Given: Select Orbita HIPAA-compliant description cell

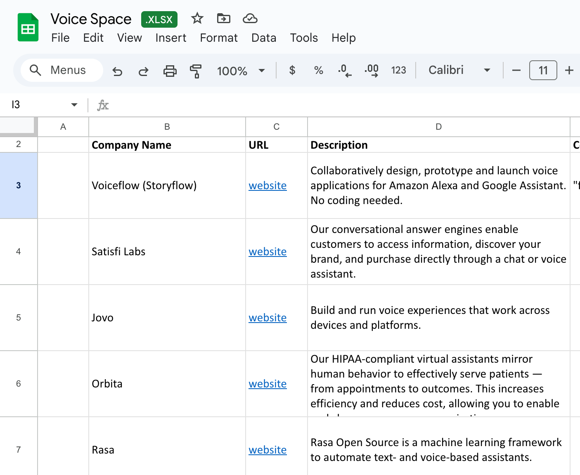Looking at the screenshot, I should pyautogui.click(x=439, y=384).
